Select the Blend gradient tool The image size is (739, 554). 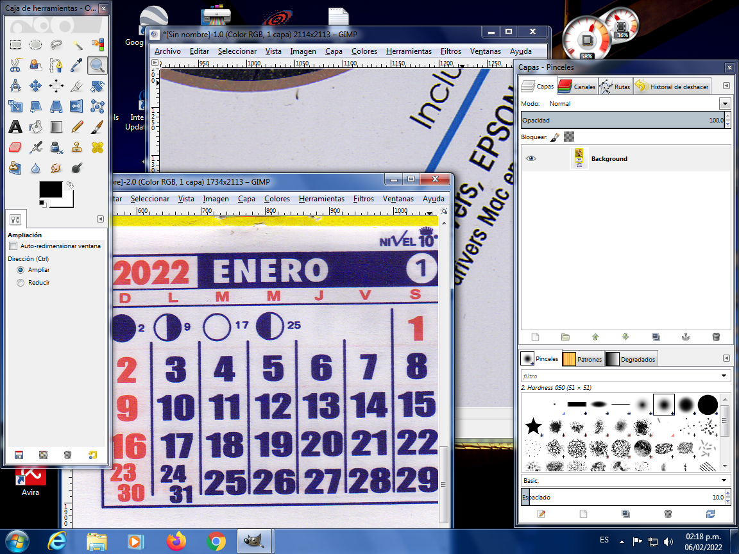pyautogui.click(x=56, y=127)
